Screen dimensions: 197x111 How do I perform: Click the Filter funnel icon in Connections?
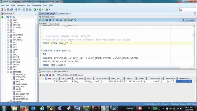click(11, 17)
